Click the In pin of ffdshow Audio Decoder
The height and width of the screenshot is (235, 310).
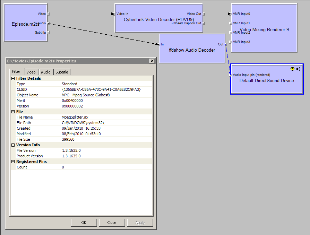(x=158, y=44)
